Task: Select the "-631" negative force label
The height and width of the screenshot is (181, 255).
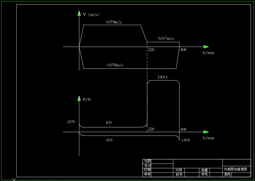Action: pos(109,140)
